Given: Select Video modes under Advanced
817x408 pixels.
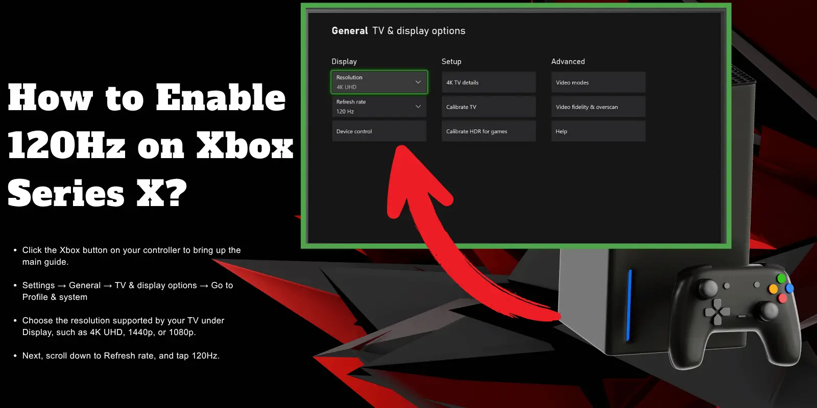Looking at the screenshot, I should point(598,82).
